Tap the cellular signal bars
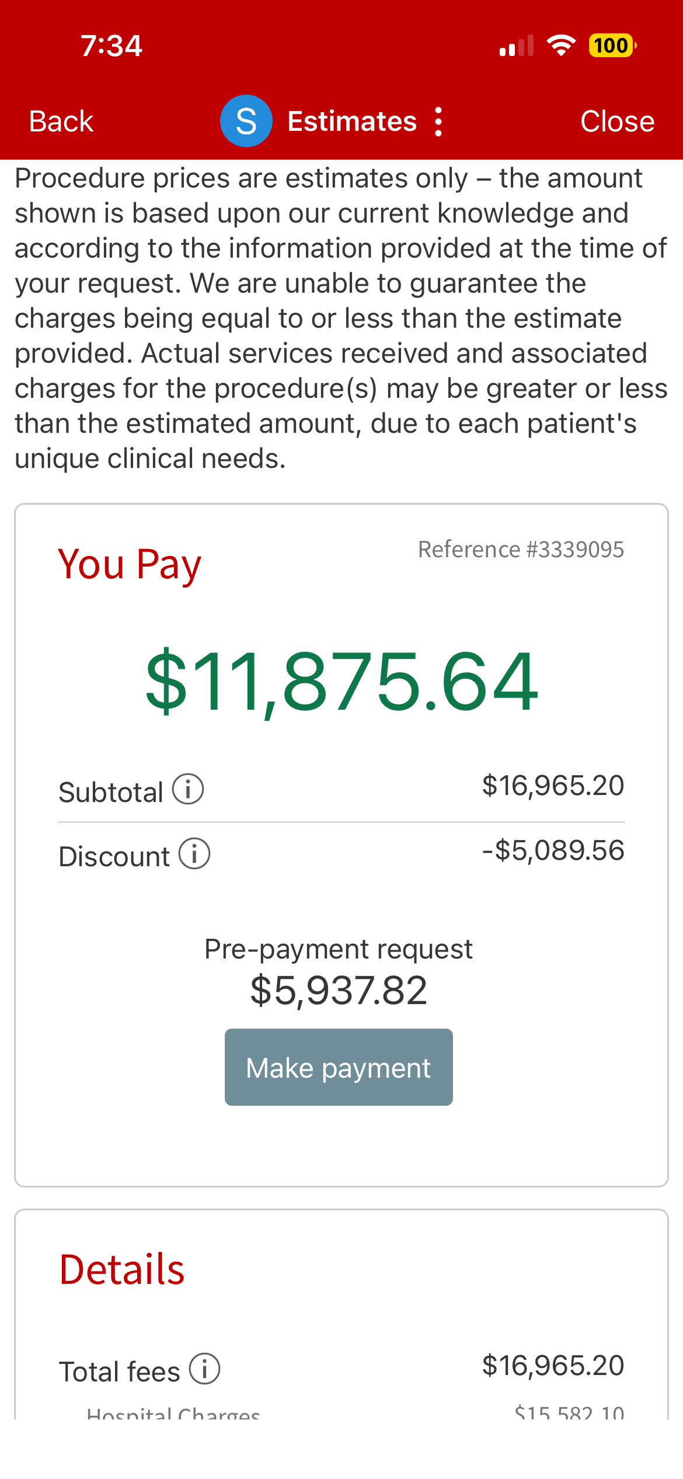The image size is (683, 1479). point(517,46)
